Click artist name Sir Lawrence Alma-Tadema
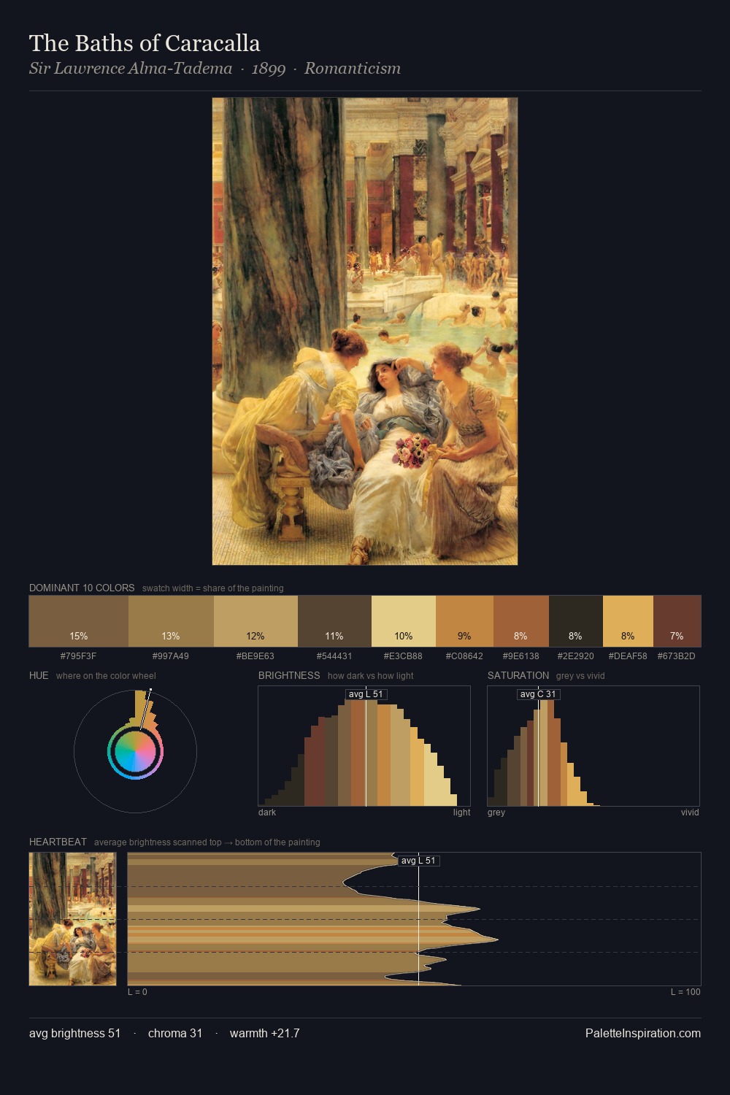 click(x=131, y=69)
